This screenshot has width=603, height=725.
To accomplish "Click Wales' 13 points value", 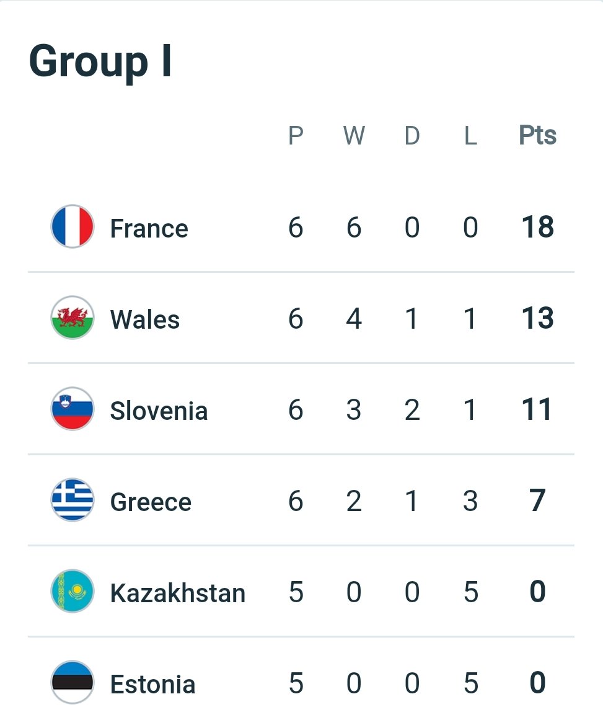I will (537, 318).
